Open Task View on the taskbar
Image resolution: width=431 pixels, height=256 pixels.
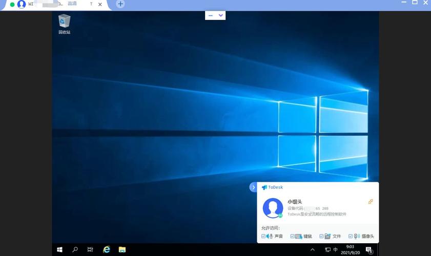click(90, 249)
